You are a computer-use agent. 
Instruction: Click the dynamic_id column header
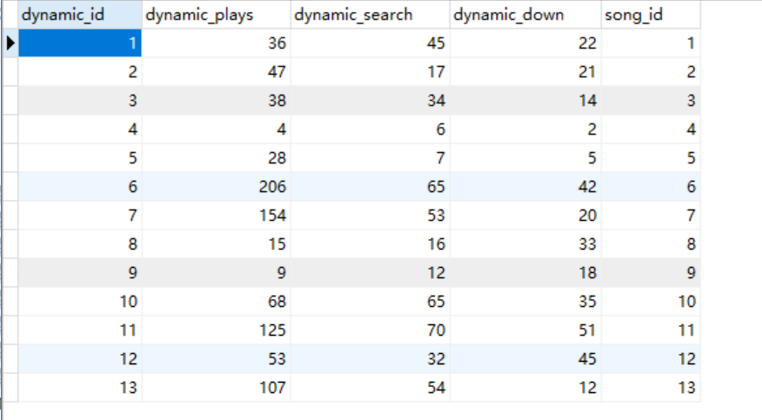[80, 15]
